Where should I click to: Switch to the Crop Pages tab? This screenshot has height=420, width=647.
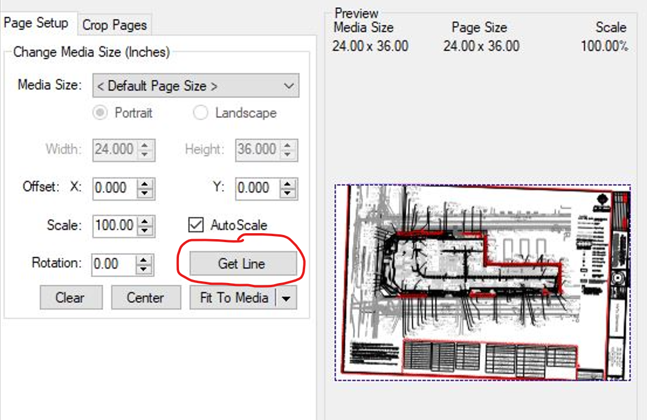114,25
